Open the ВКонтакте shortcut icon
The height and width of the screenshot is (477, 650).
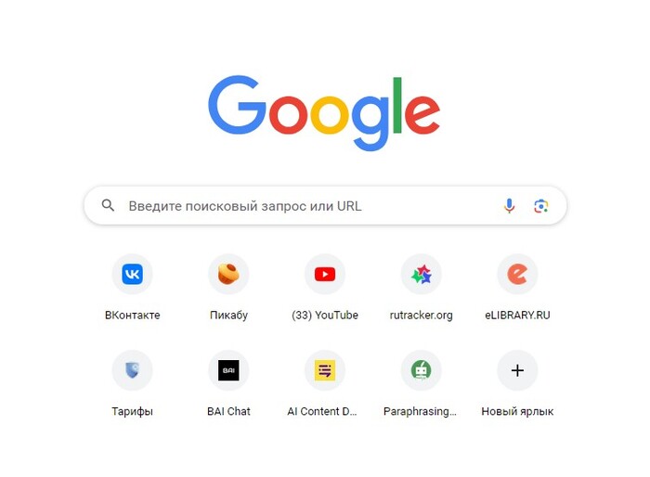coord(132,274)
